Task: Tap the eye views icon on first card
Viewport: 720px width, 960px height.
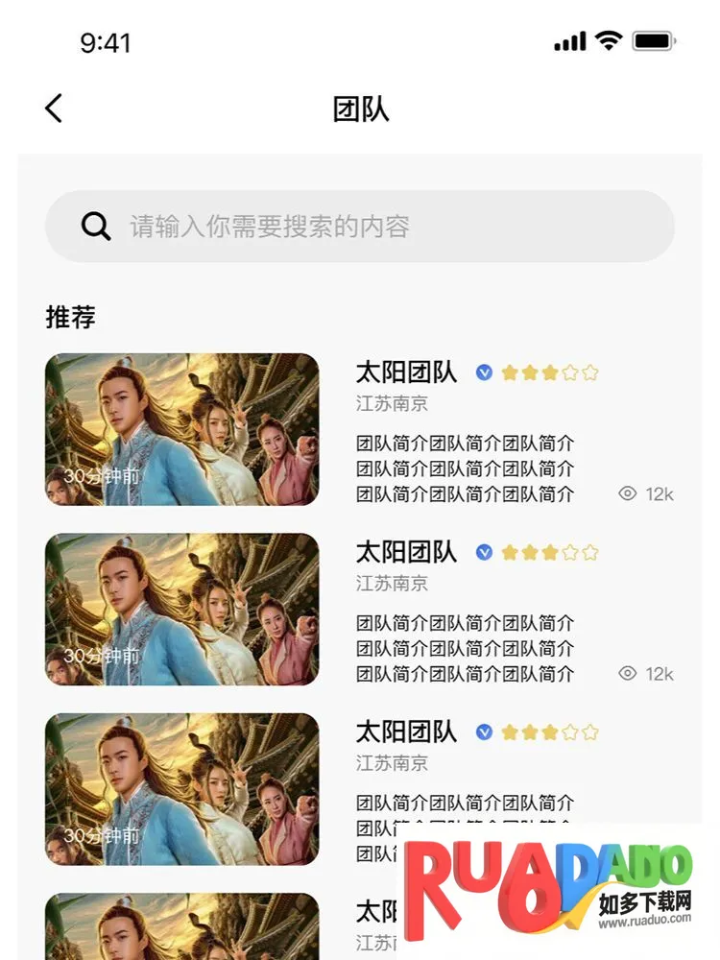Action: point(628,493)
